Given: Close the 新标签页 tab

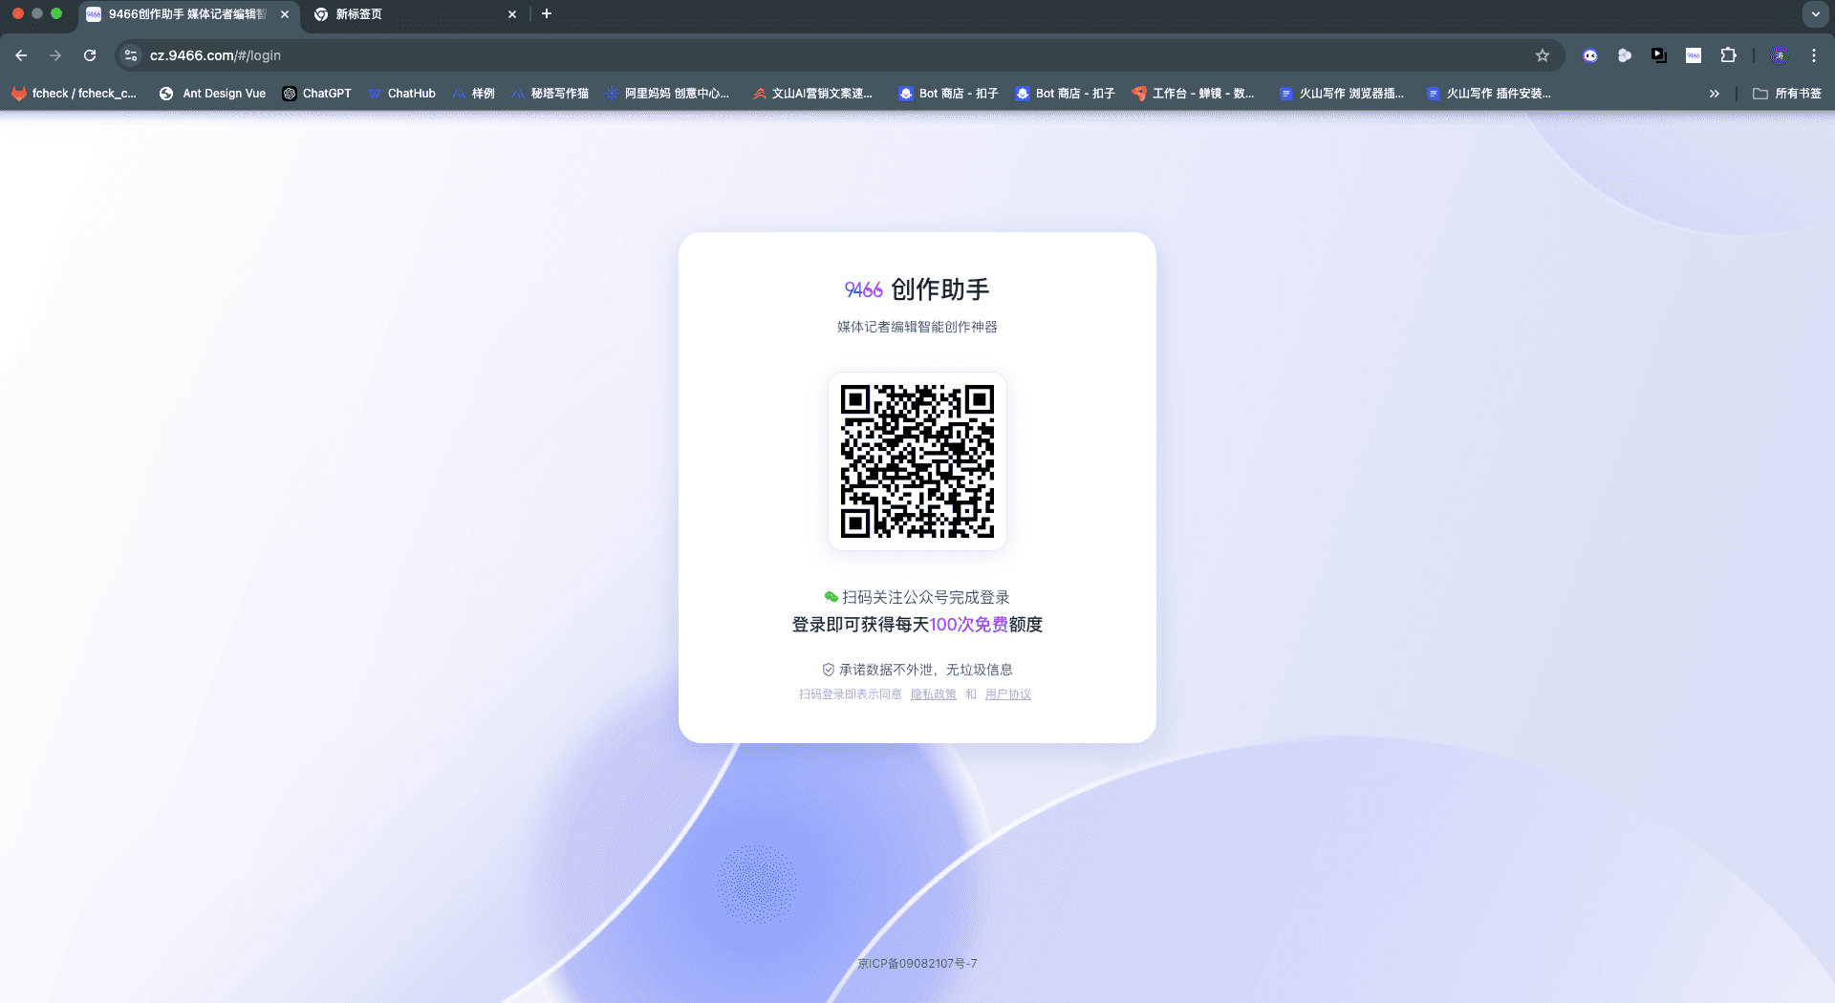Looking at the screenshot, I should 512,14.
